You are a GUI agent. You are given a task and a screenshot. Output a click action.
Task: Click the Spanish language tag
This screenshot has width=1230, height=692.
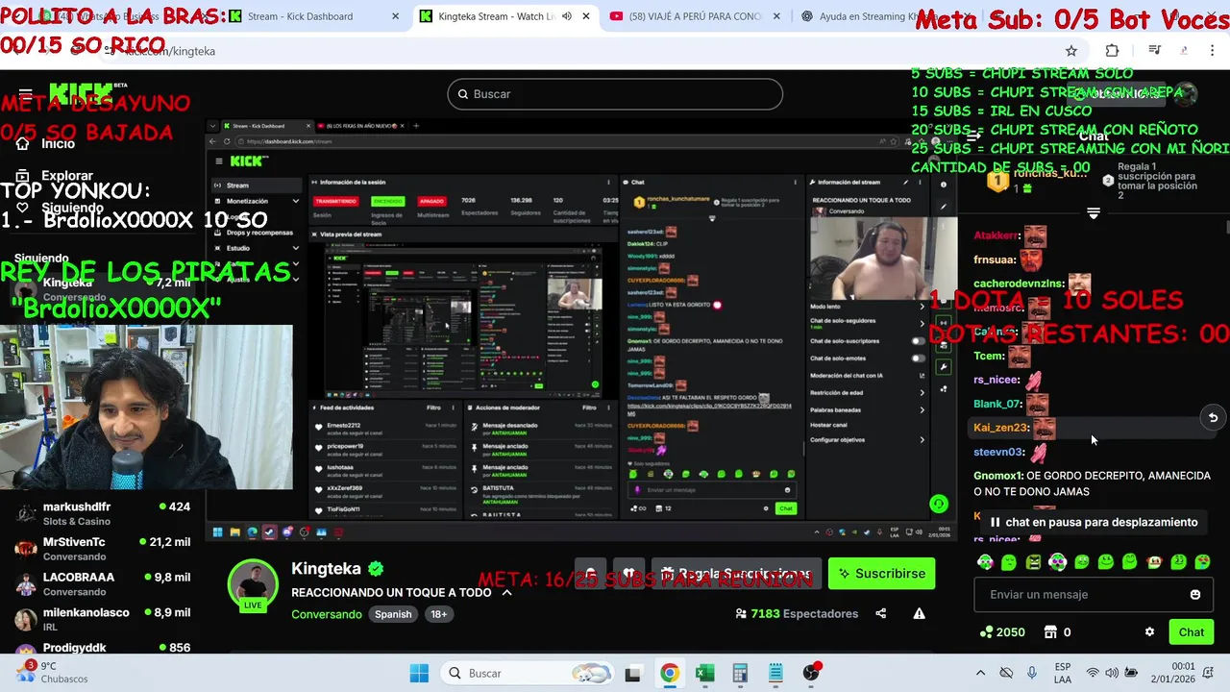393,614
